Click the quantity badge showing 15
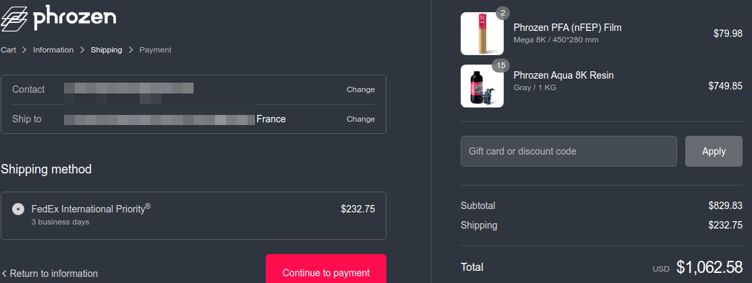Screen dimensions: 752x283 (x=500, y=65)
